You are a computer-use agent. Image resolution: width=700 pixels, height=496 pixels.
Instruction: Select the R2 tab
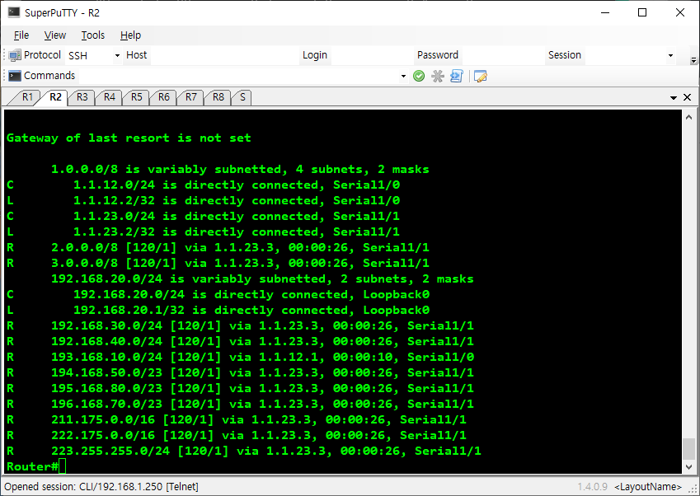[x=55, y=97]
